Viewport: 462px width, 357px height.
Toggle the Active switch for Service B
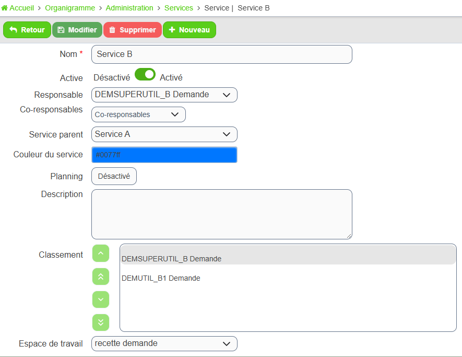coord(145,74)
